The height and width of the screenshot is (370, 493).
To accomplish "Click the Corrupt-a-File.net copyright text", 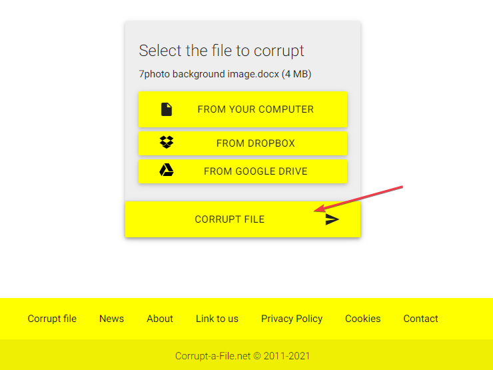I will [x=243, y=356].
